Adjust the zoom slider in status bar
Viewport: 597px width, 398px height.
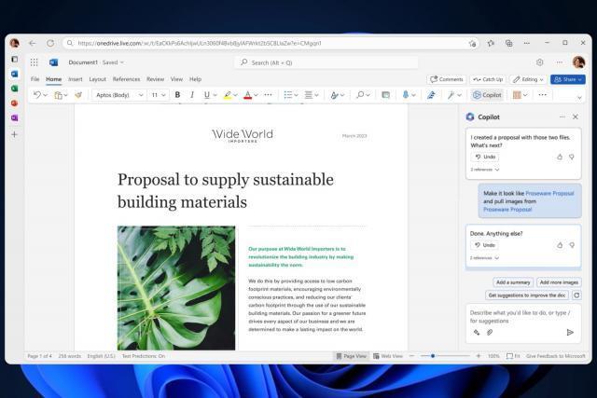click(433, 356)
